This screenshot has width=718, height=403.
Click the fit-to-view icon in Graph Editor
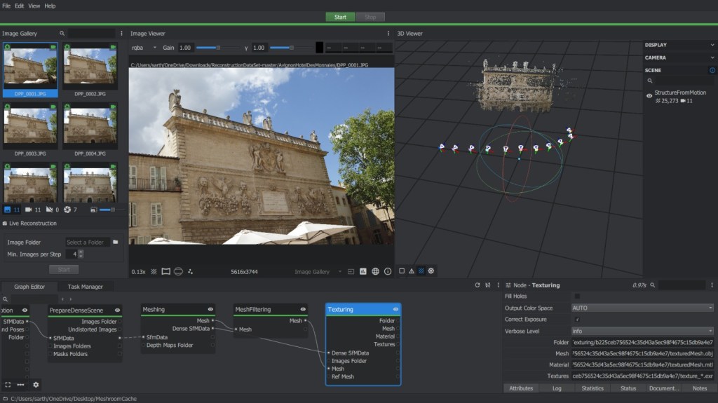(x=8, y=385)
